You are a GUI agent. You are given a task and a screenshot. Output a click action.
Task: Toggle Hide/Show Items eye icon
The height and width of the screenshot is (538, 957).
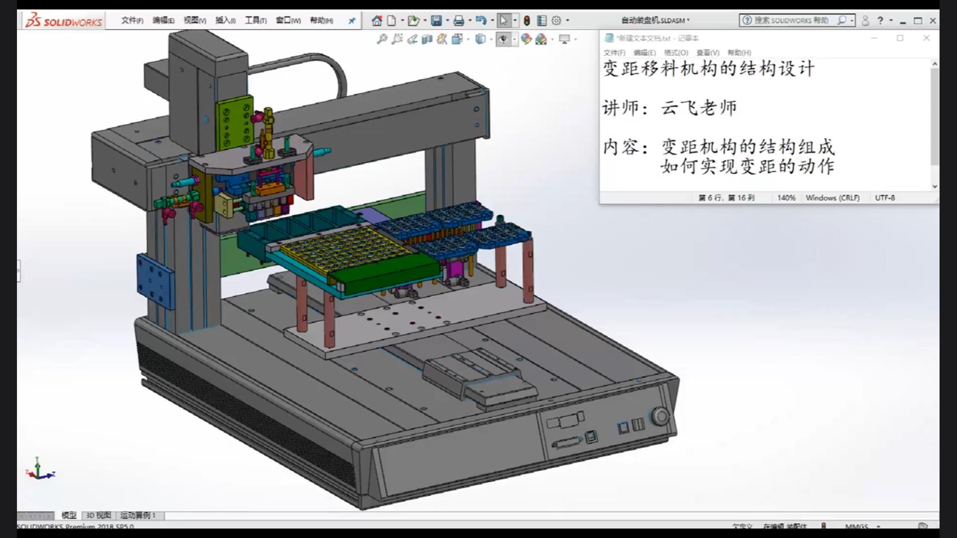click(x=503, y=39)
